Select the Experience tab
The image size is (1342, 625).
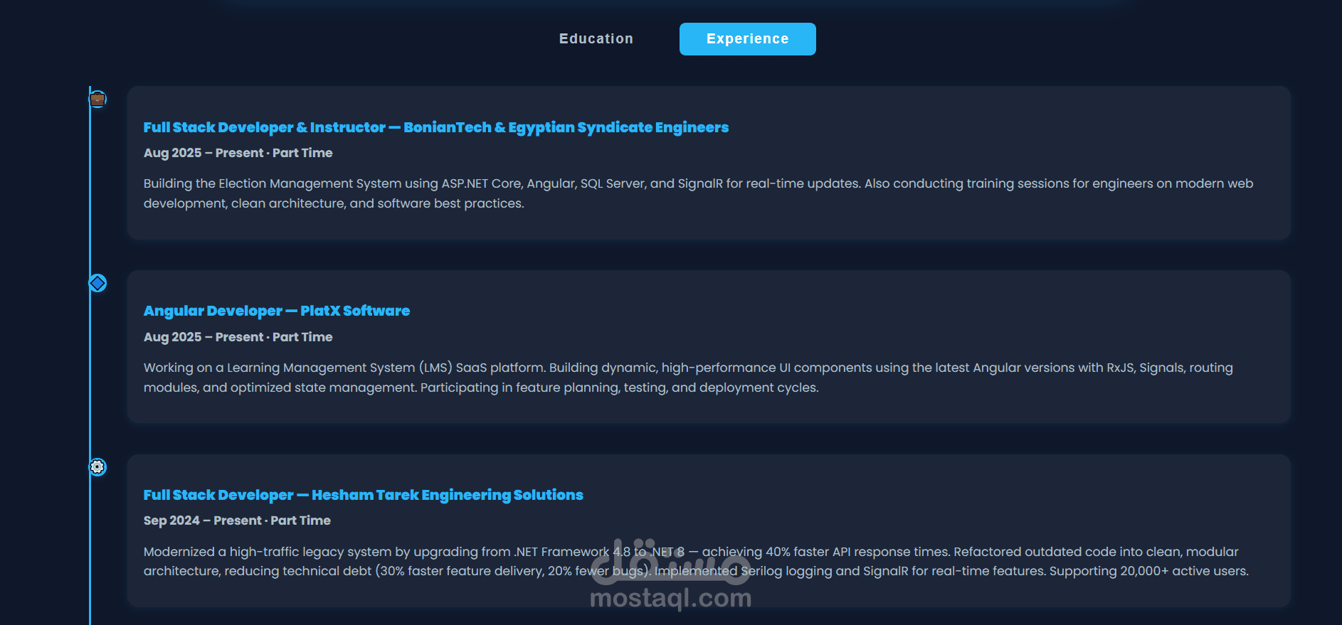(x=747, y=39)
